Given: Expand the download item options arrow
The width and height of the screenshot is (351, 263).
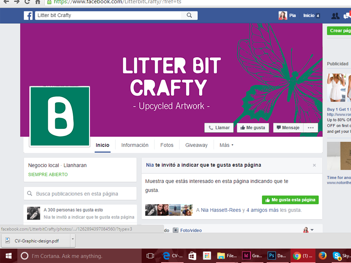Looking at the screenshot, I should (73, 241).
